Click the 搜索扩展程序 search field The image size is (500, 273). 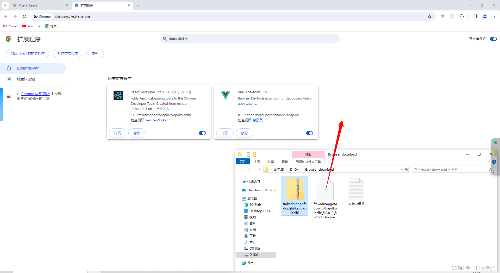[250, 39]
